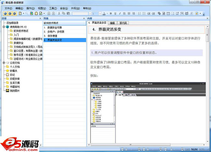
Task: Click the insert hyperlink chain icon
Action: click(x=159, y=13)
